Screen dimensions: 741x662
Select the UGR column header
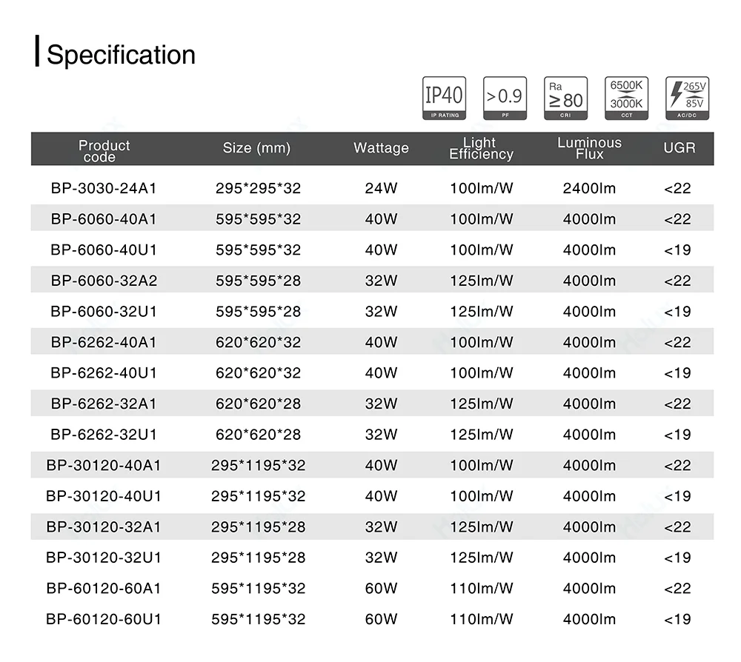[x=679, y=148]
